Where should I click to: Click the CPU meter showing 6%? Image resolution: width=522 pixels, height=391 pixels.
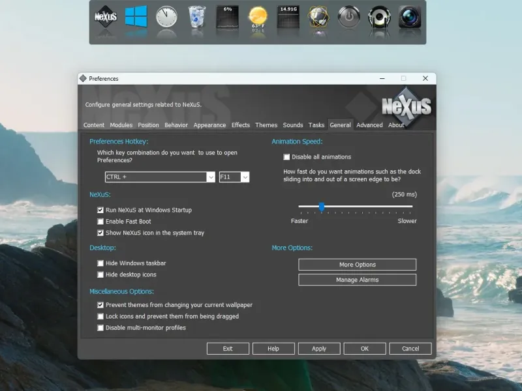227,17
